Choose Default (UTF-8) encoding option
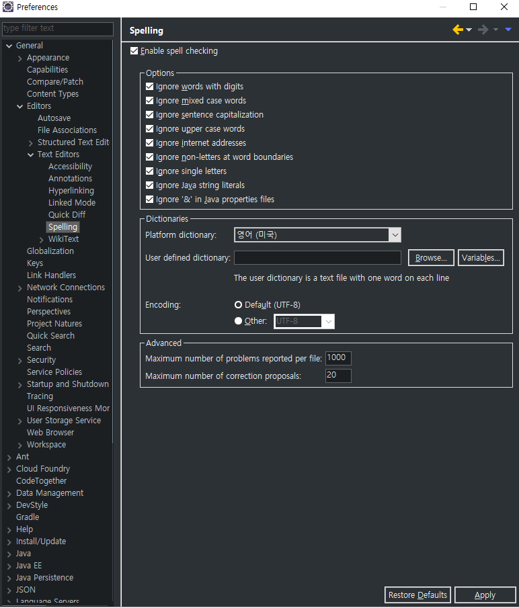The image size is (519, 608). pos(238,305)
